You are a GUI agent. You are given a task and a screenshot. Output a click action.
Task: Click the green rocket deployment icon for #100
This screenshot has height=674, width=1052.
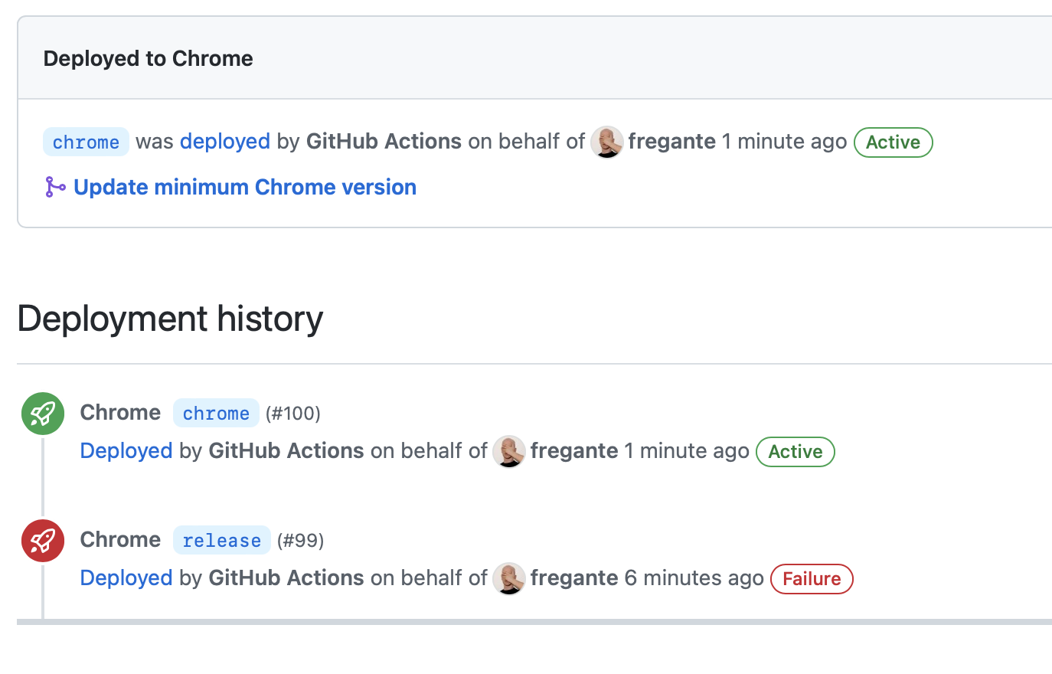point(42,413)
